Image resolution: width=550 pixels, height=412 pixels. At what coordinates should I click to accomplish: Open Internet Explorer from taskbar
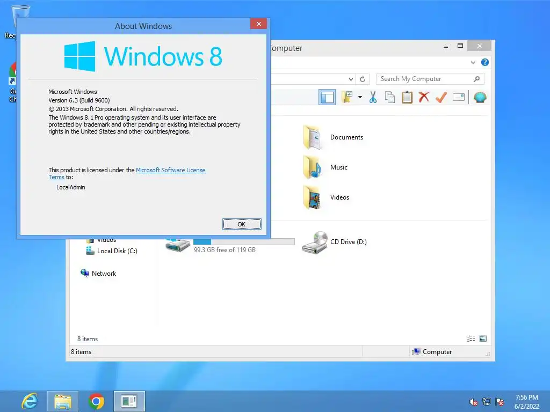(x=30, y=401)
